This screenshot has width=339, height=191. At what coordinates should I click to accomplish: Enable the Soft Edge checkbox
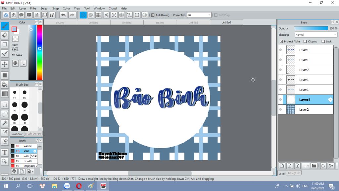click(216, 15)
